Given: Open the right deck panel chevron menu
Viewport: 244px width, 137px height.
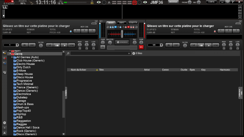Looking at the screenshot, I should [x=240, y=21].
